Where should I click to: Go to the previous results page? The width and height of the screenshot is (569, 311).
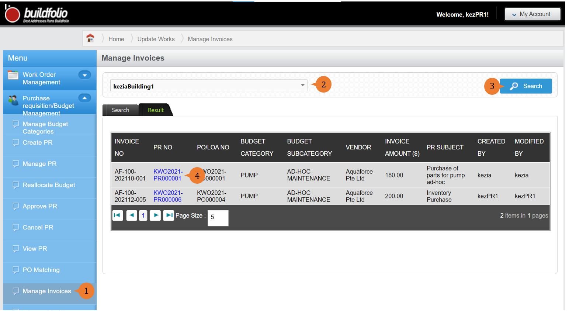point(132,215)
